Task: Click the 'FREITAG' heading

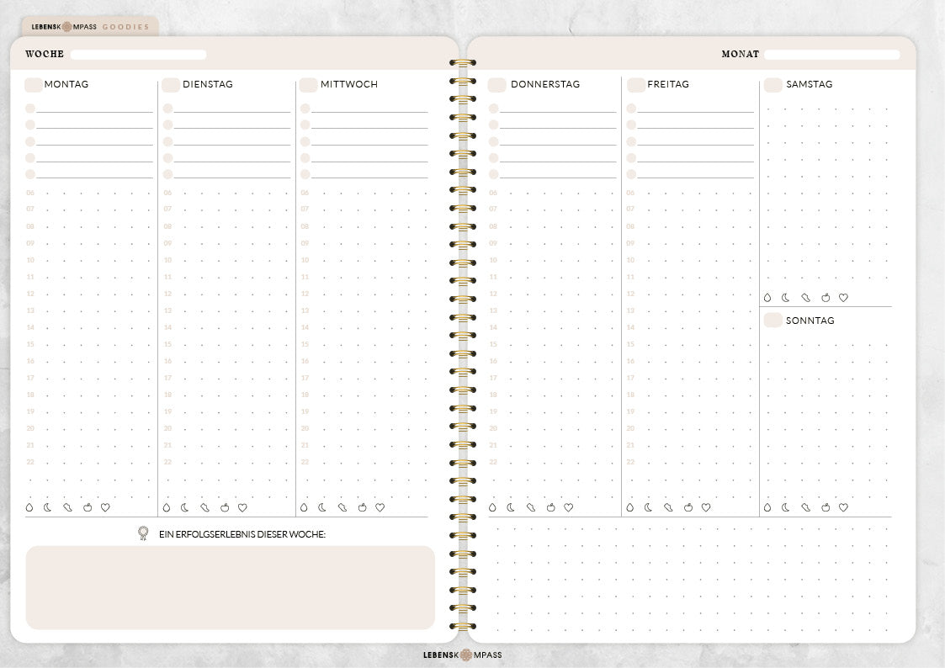Action: 668,84
